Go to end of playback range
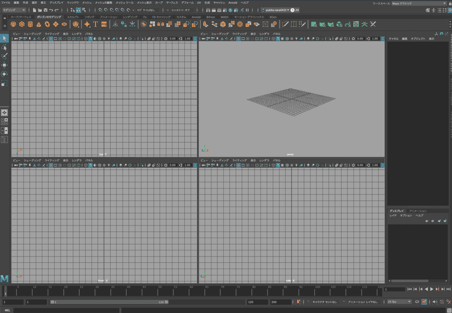Image resolution: width=452 pixels, height=313 pixels. (448, 289)
